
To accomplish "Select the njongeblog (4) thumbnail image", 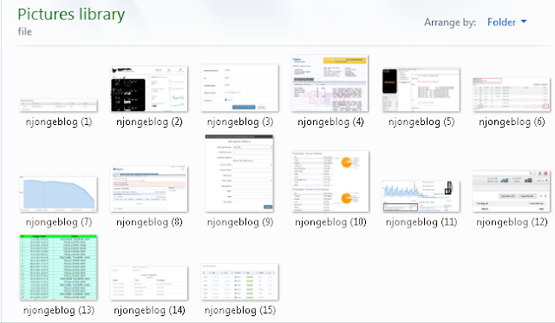I will point(330,83).
